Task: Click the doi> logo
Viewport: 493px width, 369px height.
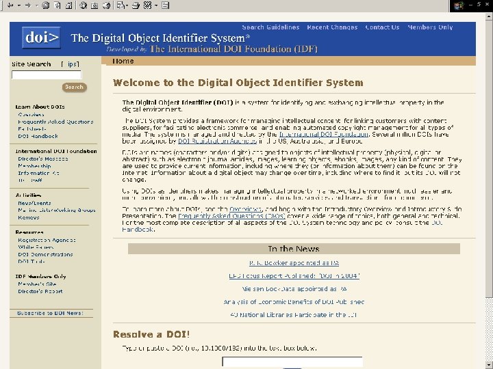Action: [x=41, y=38]
